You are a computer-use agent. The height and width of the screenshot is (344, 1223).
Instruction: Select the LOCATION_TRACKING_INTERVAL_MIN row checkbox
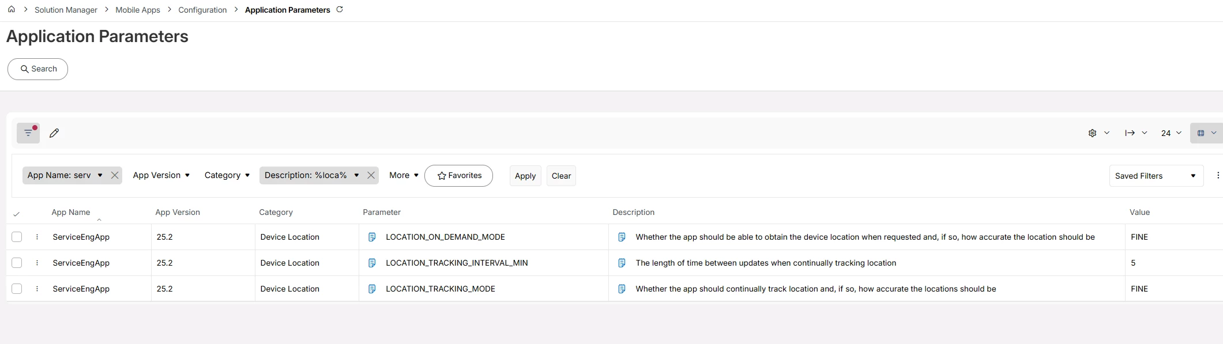click(x=17, y=263)
